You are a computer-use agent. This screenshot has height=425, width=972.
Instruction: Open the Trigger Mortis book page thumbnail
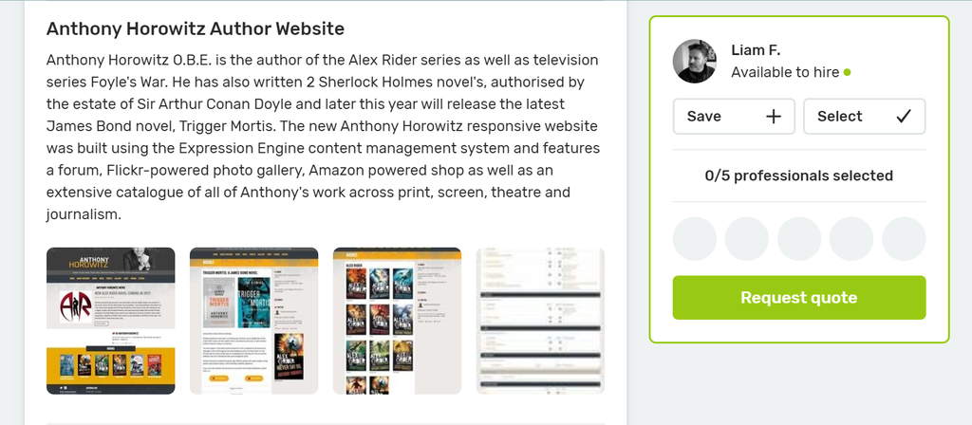pos(254,321)
